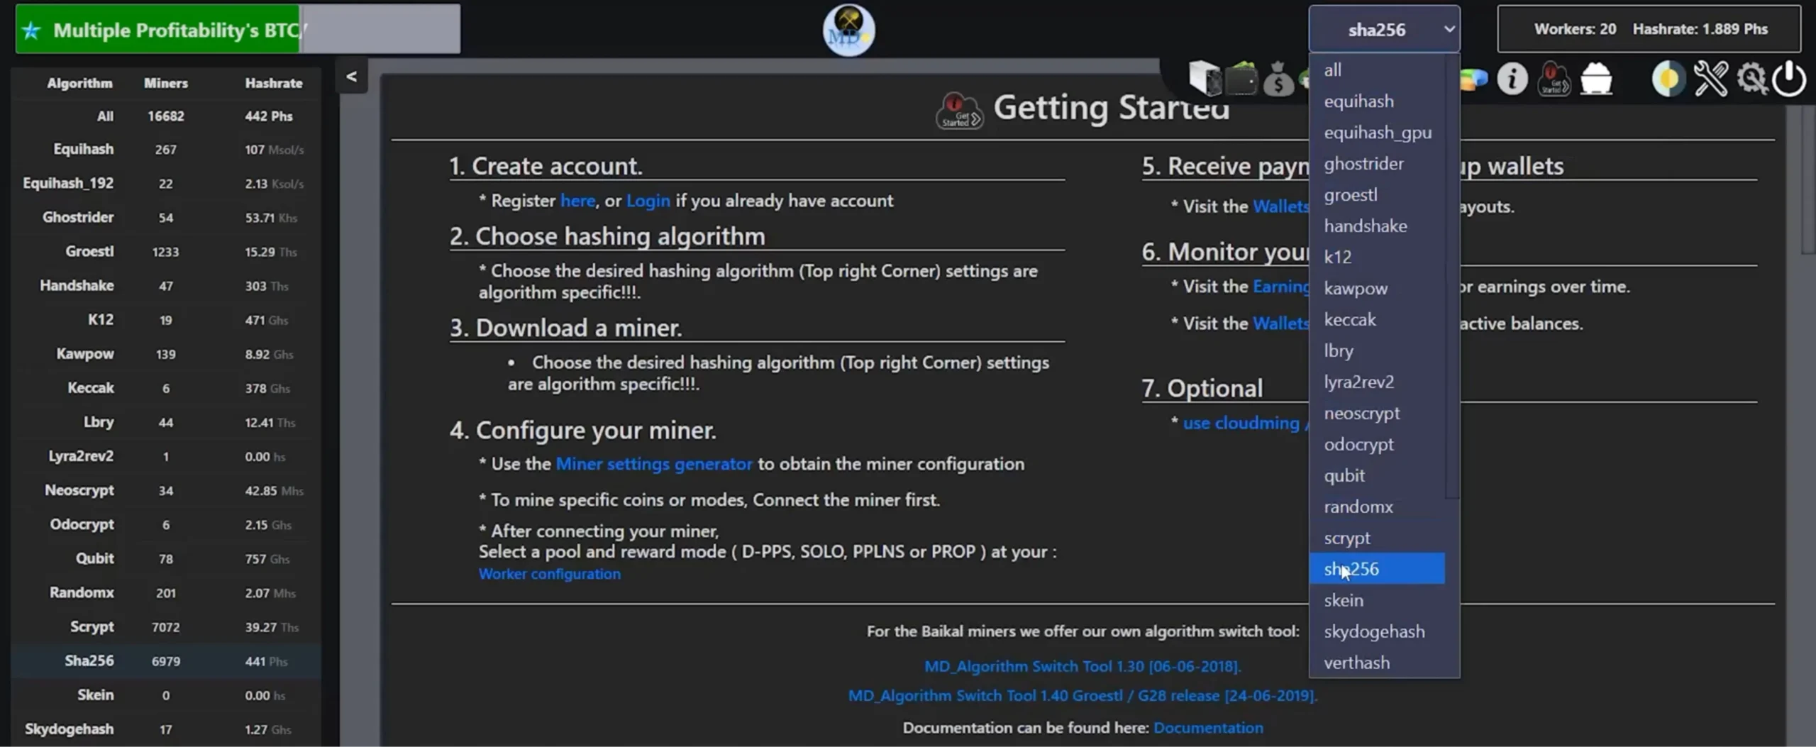Image resolution: width=1816 pixels, height=747 pixels.
Task: Click the power logout icon
Action: [1789, 78]
